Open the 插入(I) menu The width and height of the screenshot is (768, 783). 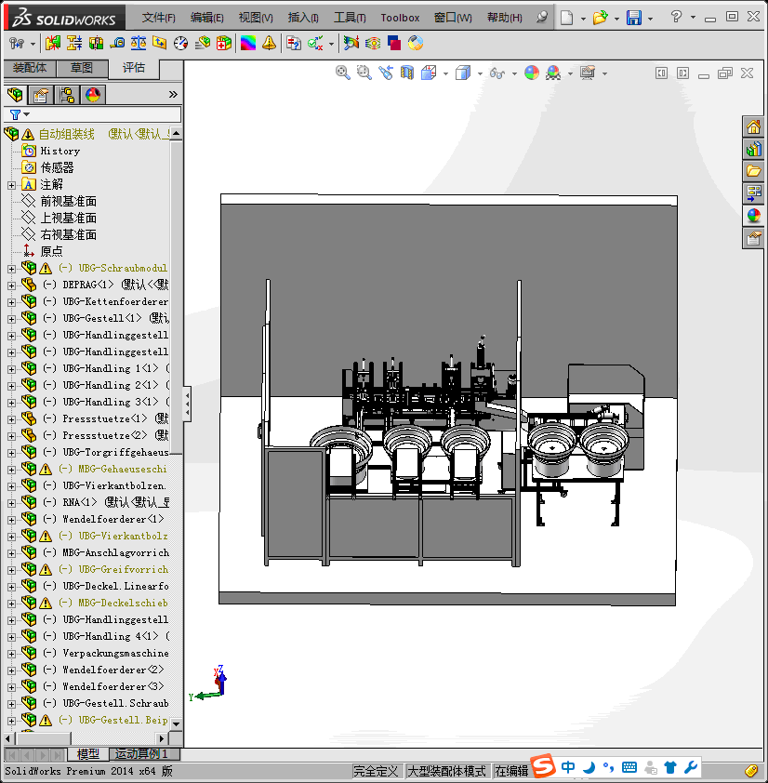303,18
